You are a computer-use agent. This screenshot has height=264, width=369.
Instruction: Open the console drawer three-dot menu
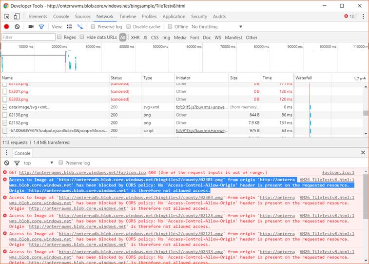click(6, 153)
